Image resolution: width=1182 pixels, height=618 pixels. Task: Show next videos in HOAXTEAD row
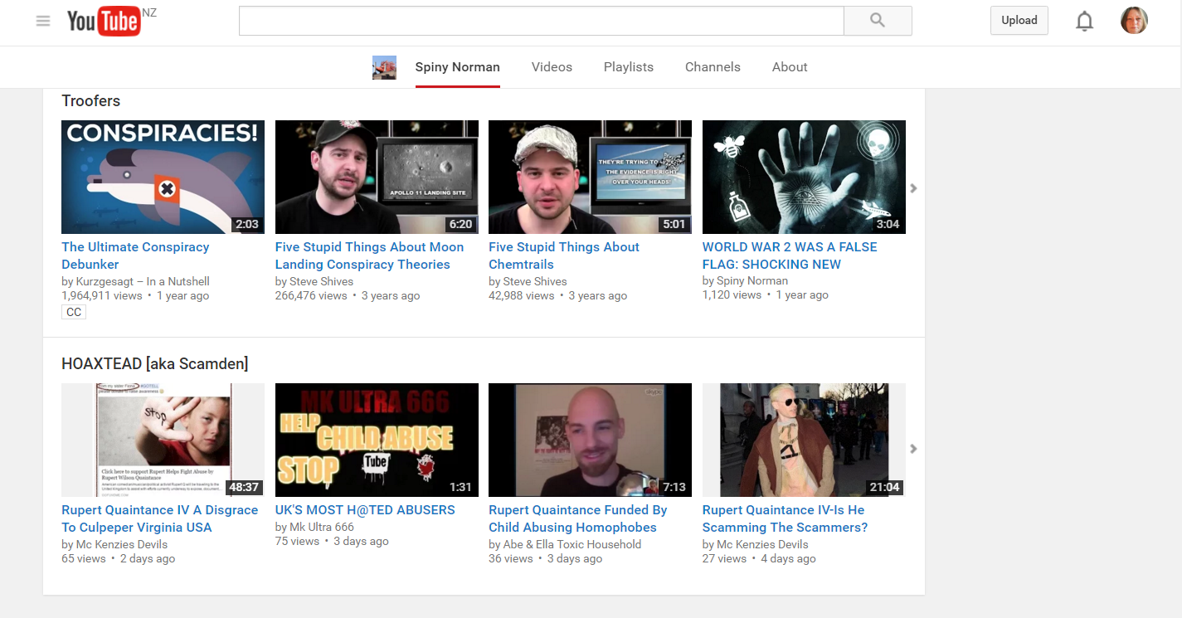tap(913, 449)
